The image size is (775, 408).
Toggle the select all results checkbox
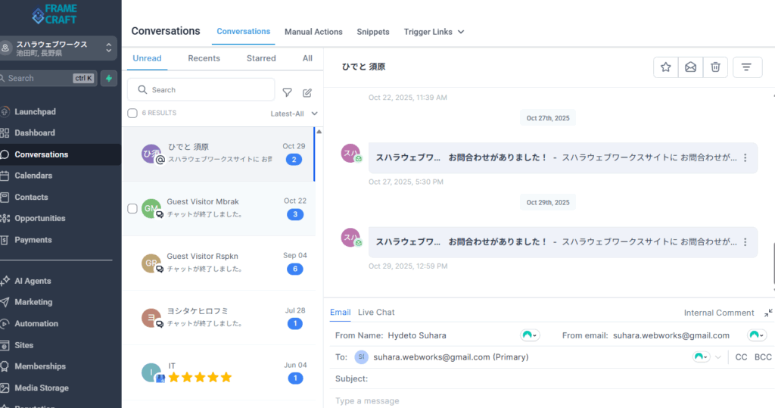[x=132, y=114]
